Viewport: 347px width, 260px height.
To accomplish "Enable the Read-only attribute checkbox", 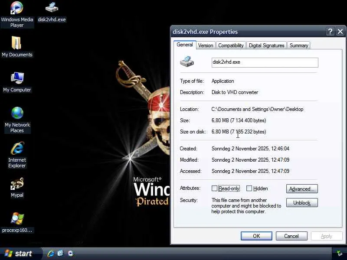I will [214, 188].
